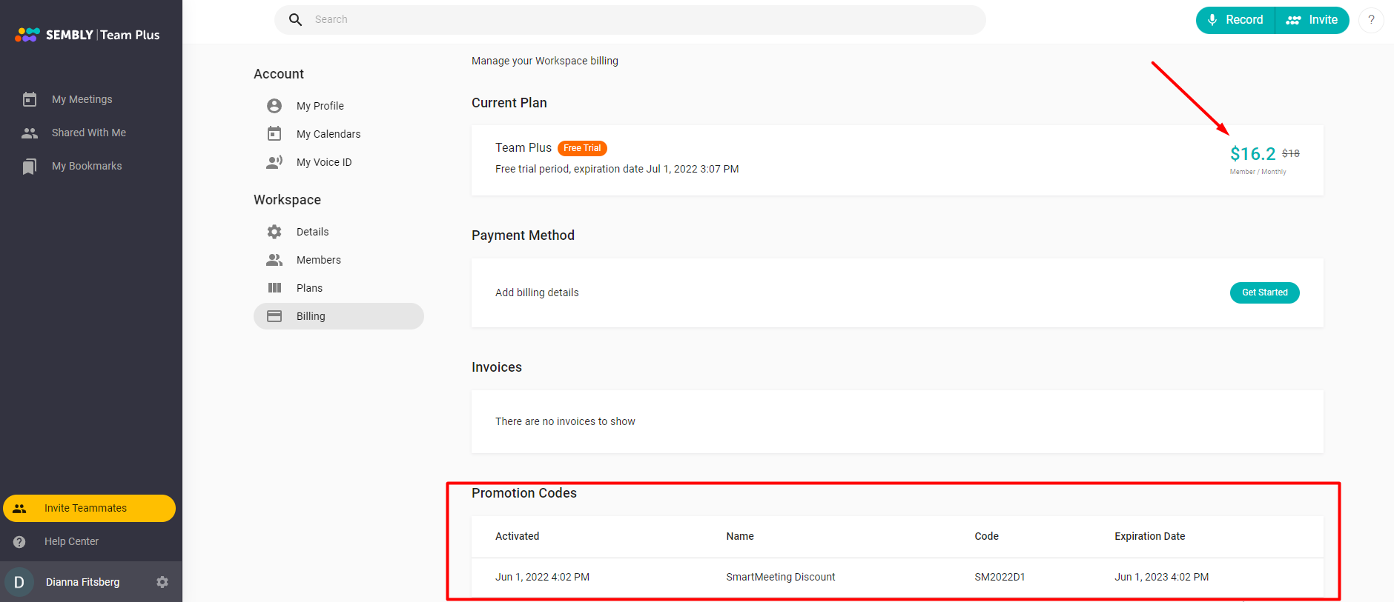Open Shared With Me people icon
Image resolution: width=1394 pixels, height=602 pixels.
point(30,133)
